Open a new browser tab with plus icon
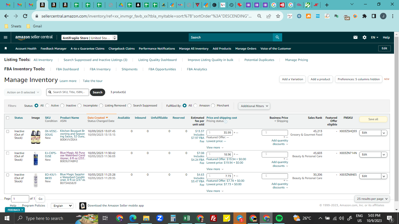399x224 pixels. [327, 5]
